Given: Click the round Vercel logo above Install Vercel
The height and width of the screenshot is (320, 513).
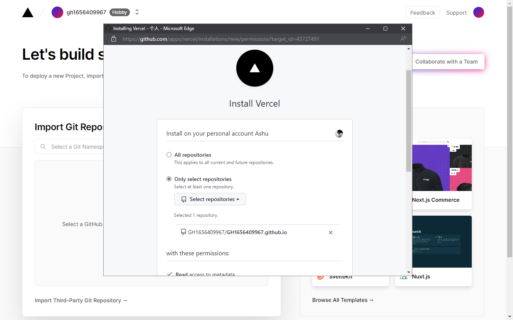Looking at the screenshot, I should (255, 68).
